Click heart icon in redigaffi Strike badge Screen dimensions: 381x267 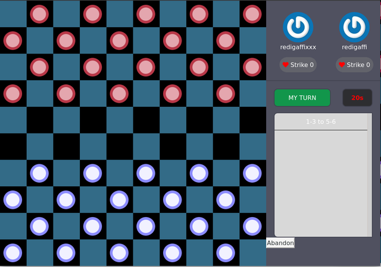(342, 65)
